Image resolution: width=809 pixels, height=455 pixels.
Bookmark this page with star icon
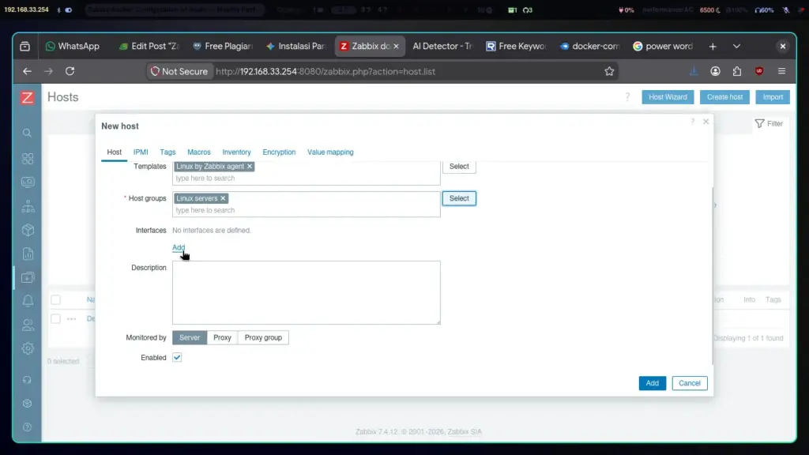[609, 71]
